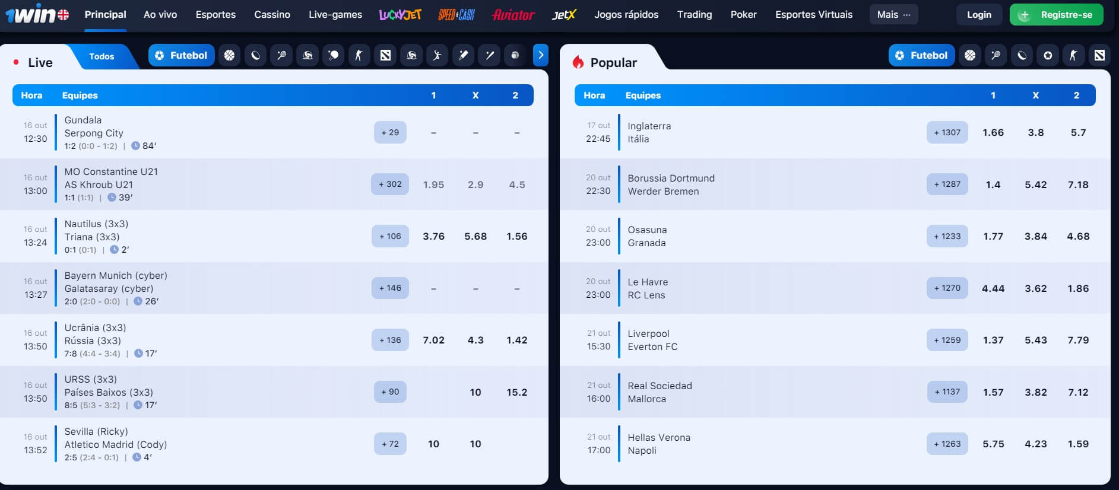This screenshot has width=1119, height=490.
Task: Open Trading menu item
Action: [x=695, y=14]
